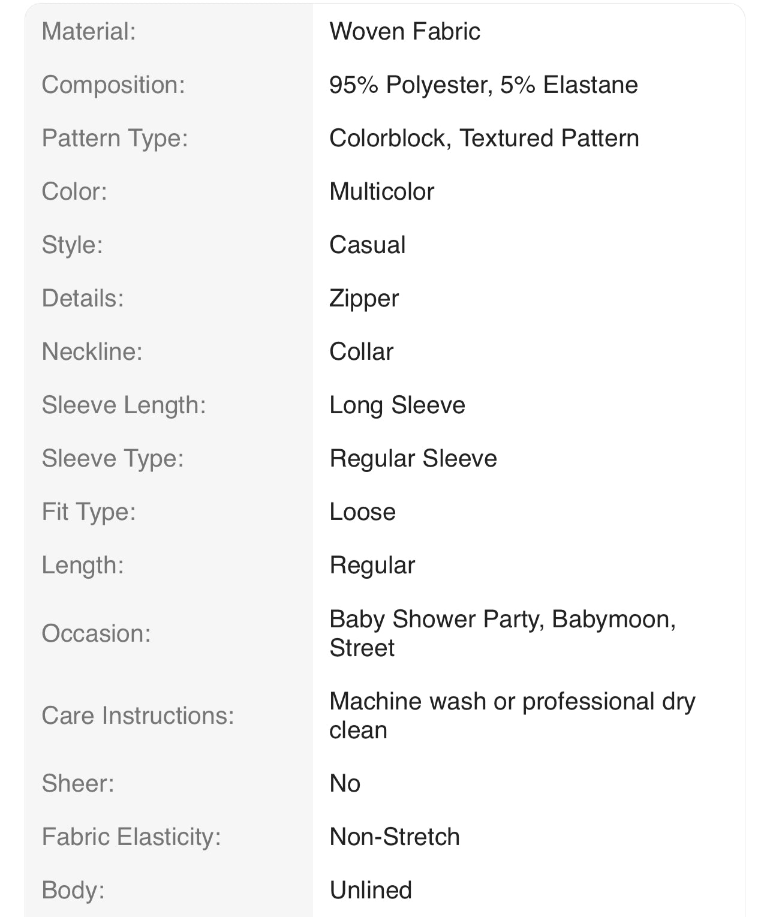Click the "Woven Fabric" material value
Image resolution: width=770 pixels, height=917 pixels.
(405, 32)
